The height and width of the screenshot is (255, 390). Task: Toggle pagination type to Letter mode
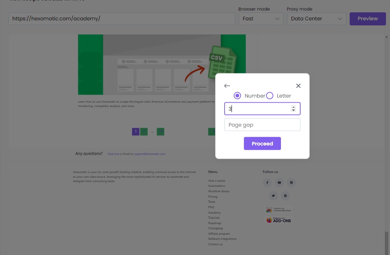coord(270,95)
